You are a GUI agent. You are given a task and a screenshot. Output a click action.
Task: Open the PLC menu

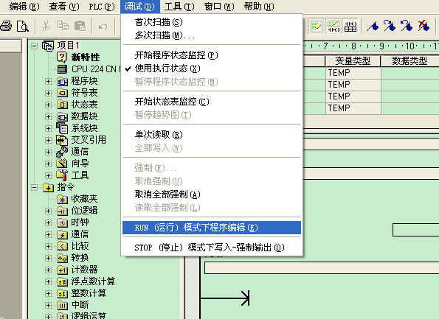tap(102, 7)
